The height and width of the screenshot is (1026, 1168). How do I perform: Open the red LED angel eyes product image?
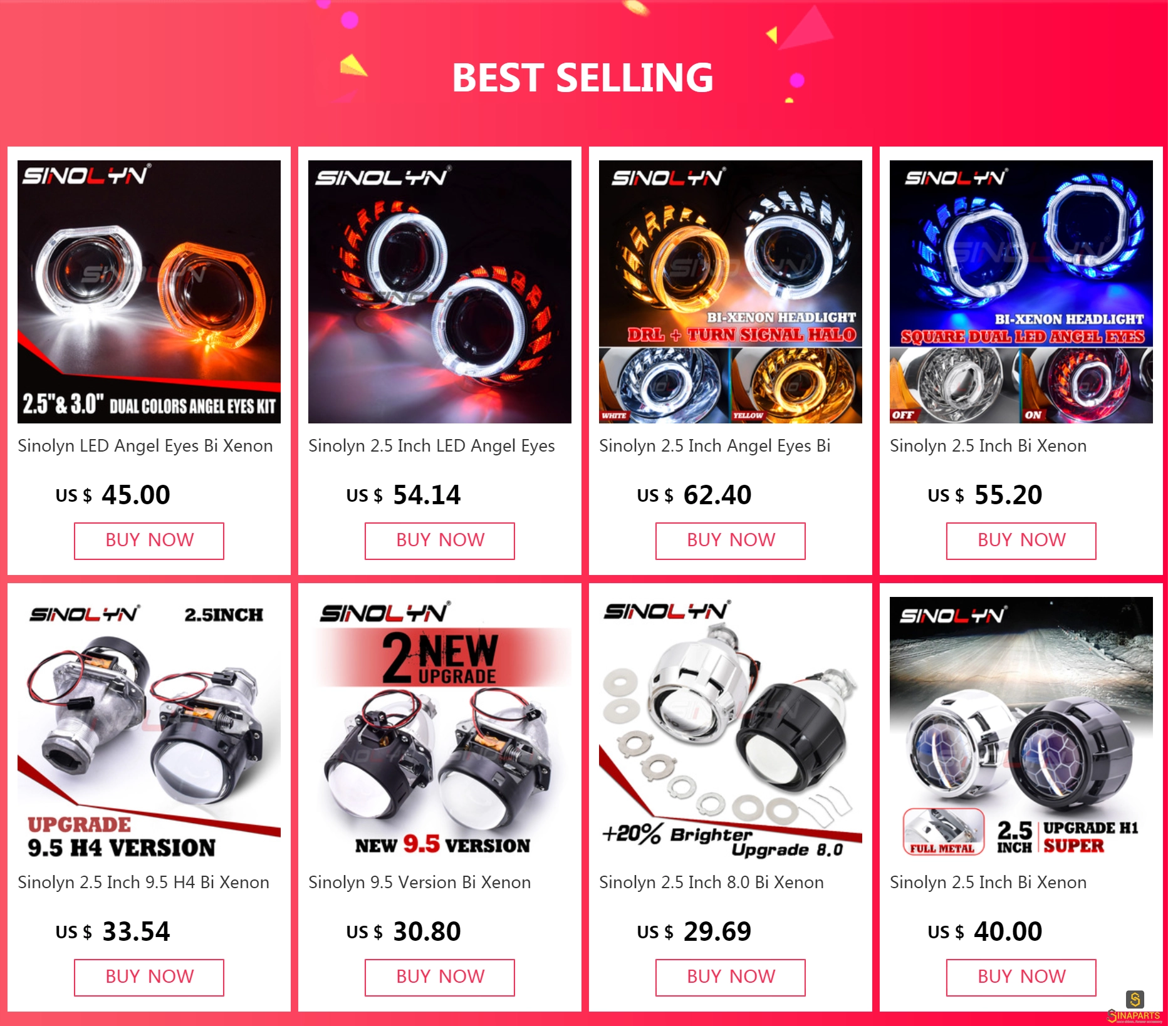(x=440, y=292)
